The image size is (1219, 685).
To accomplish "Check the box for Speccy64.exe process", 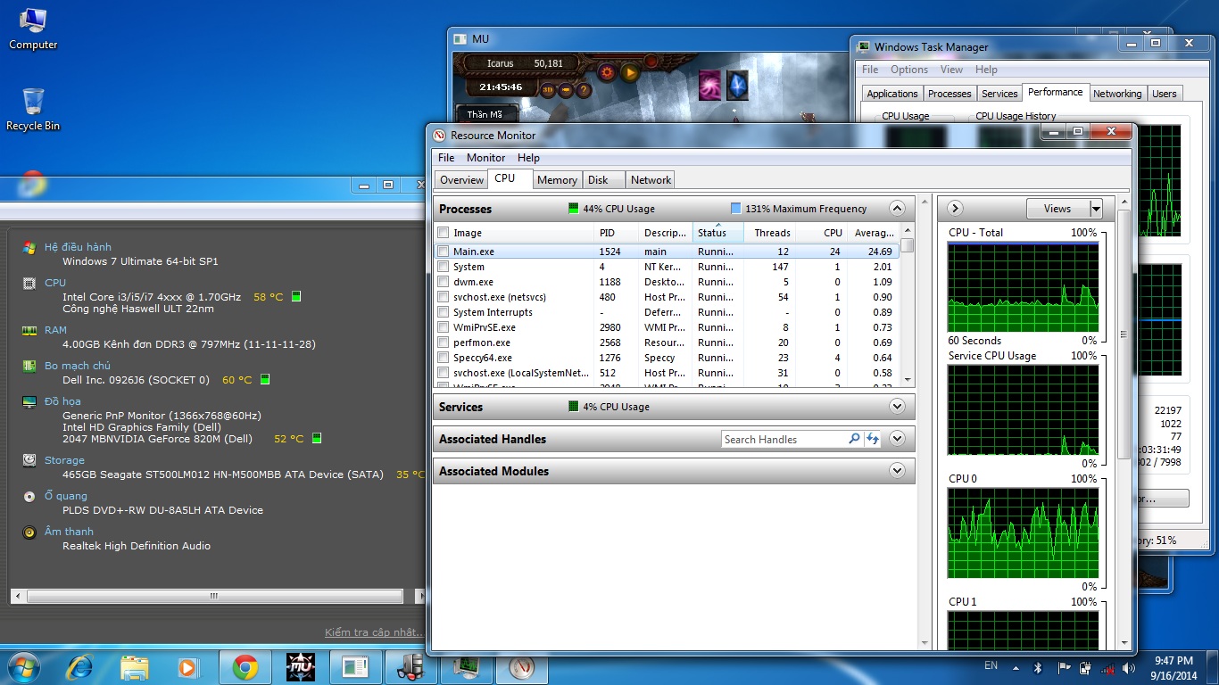I will pyautogui.click(x=444, y=358).
